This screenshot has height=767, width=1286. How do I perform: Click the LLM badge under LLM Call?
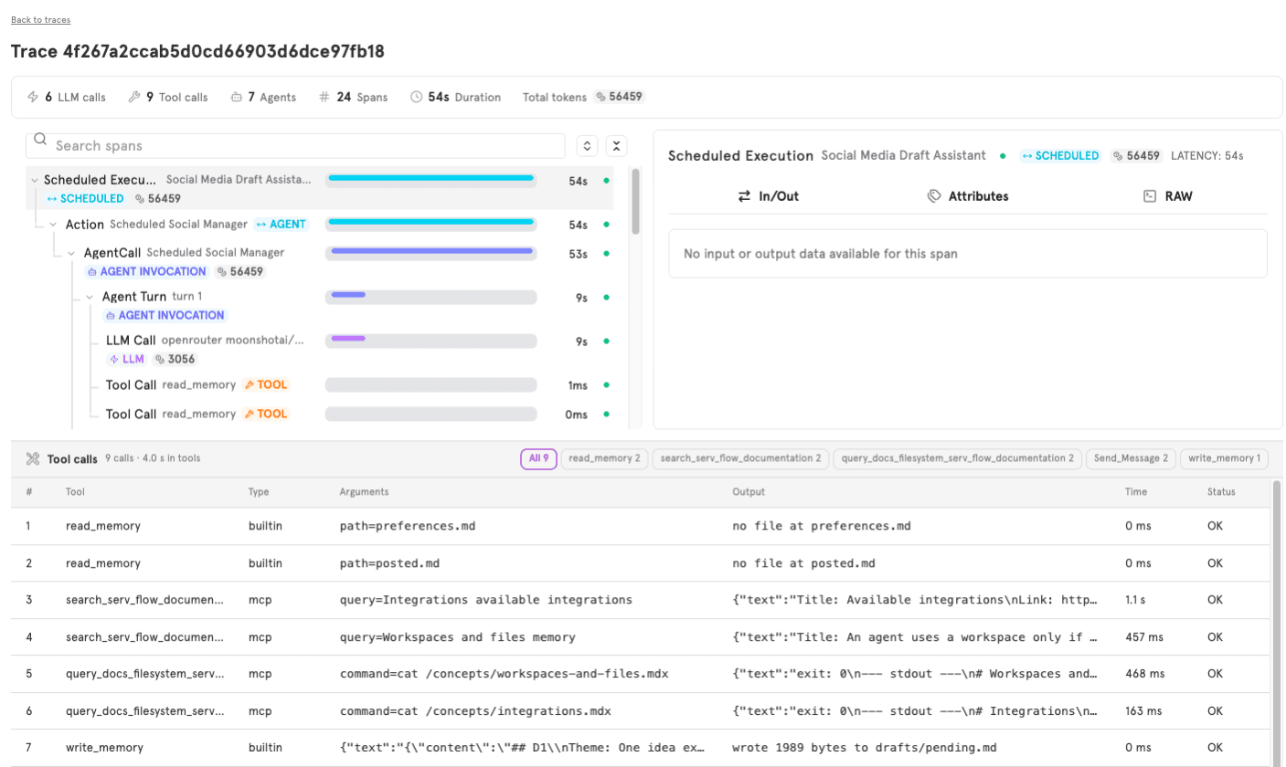click(x=127, y=360)
